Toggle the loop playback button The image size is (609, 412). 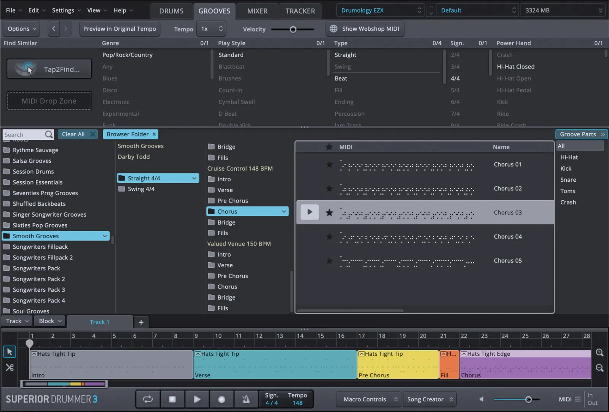[x=148, y=399]
